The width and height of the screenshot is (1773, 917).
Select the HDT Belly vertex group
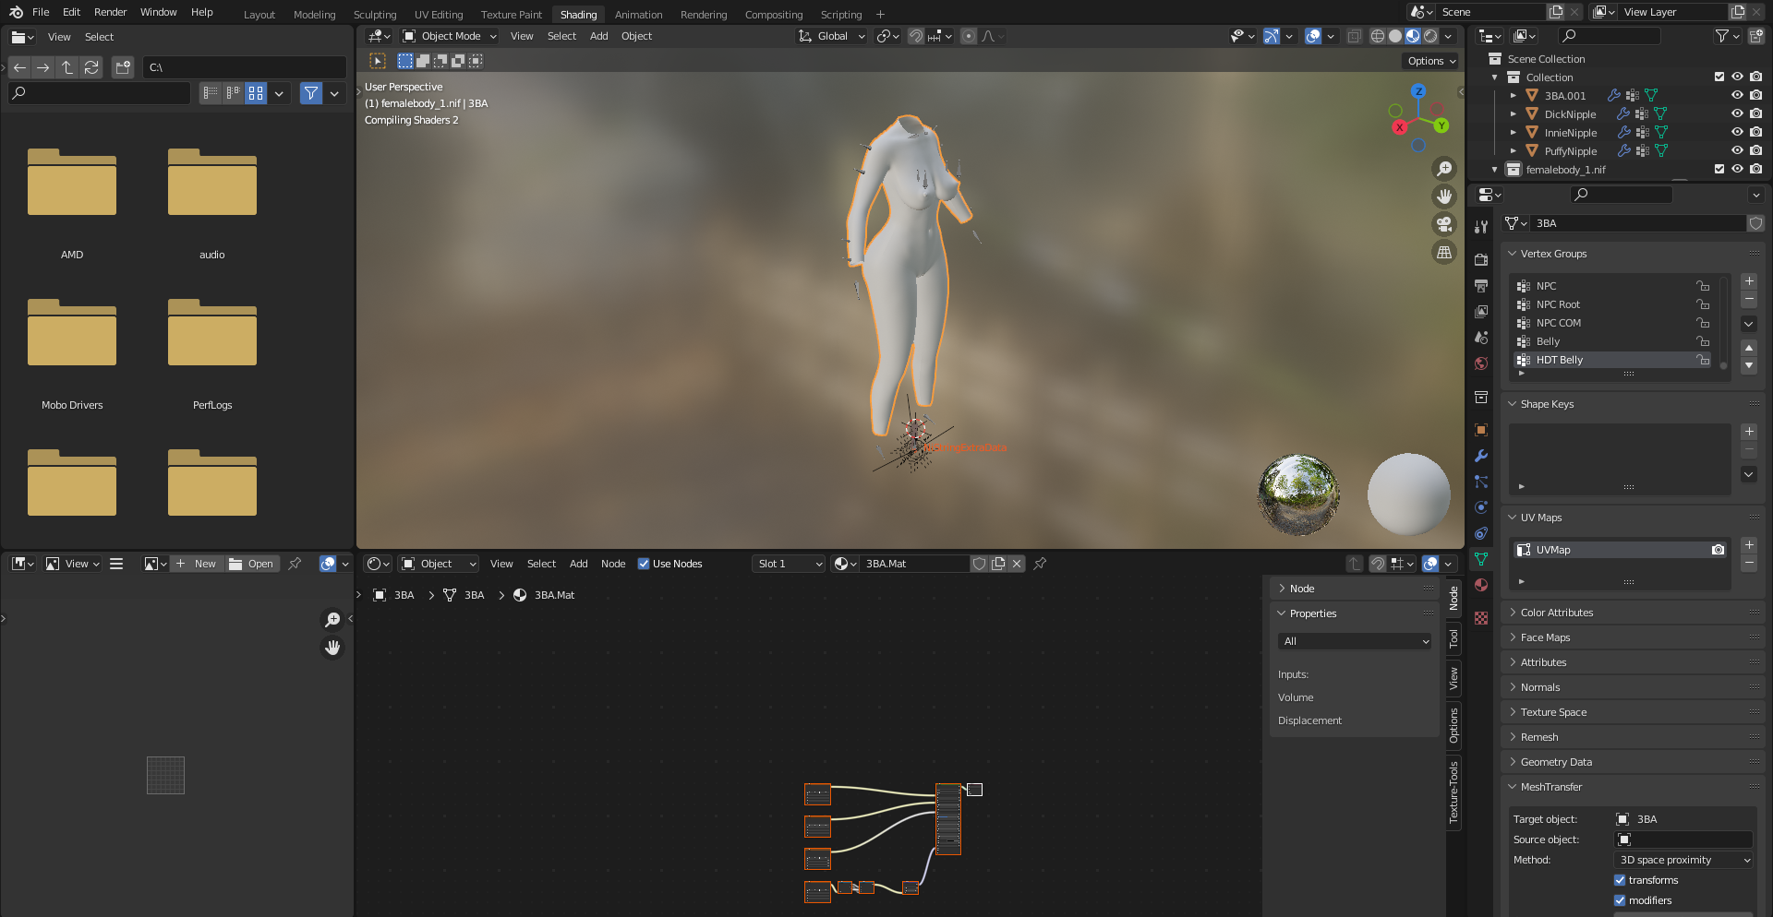pos(1613,360)
